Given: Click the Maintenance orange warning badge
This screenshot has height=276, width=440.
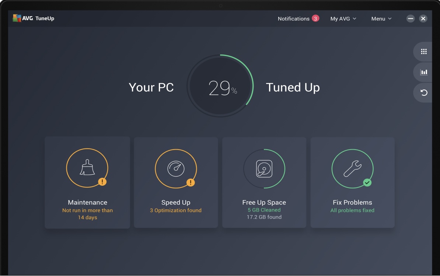Looking at the screenshot, I should point(102,182).
